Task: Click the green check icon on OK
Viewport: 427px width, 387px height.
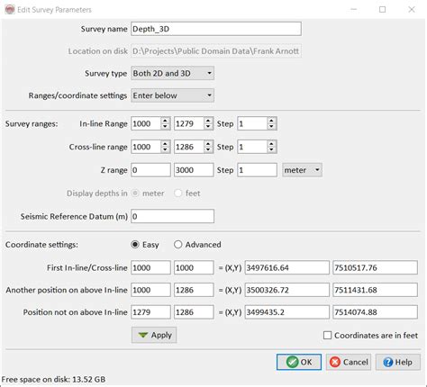Action: click(x=292, y=362)
